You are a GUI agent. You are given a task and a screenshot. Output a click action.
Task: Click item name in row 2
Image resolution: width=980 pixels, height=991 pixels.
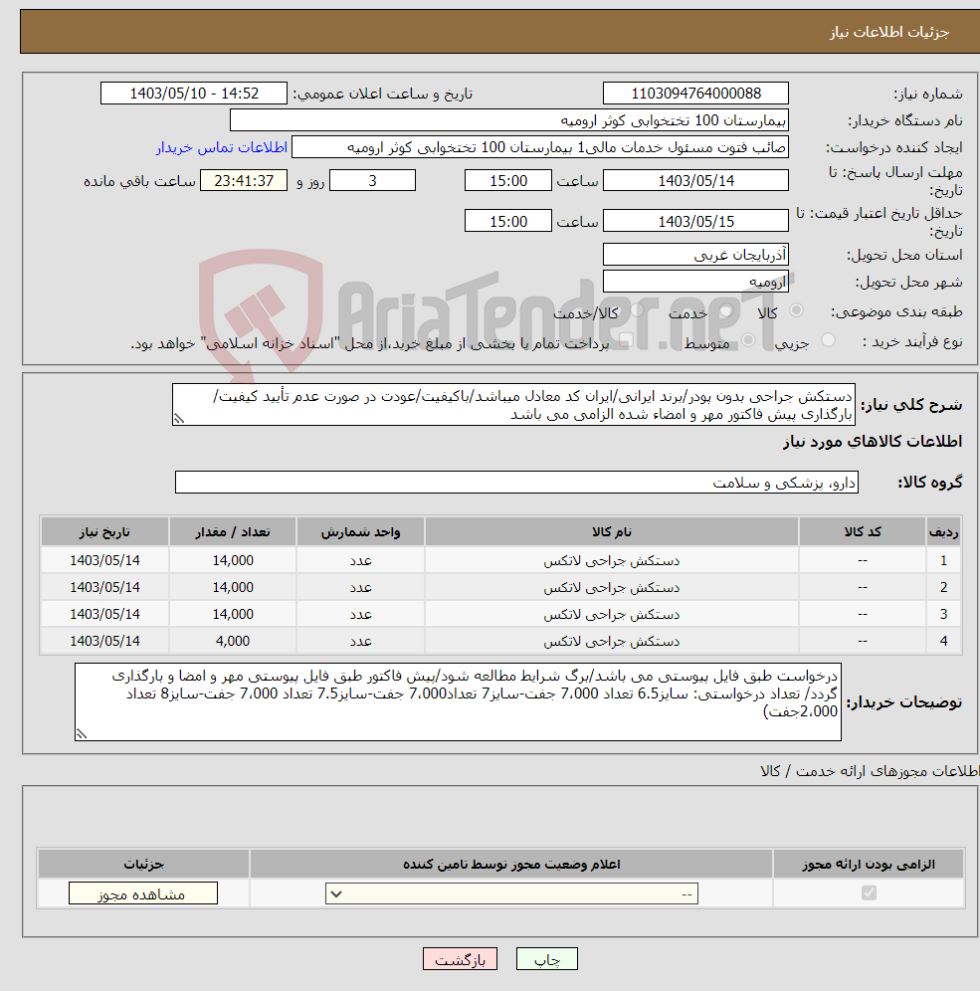click(x=612, y=588)
